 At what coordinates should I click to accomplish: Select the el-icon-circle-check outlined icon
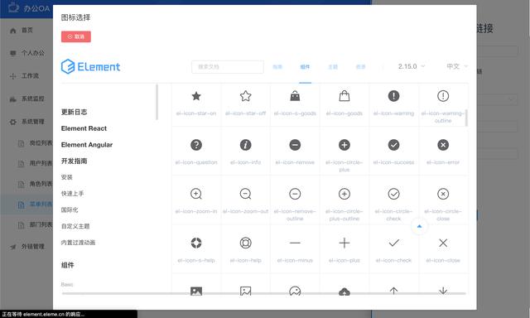click(x=393, y=194)
